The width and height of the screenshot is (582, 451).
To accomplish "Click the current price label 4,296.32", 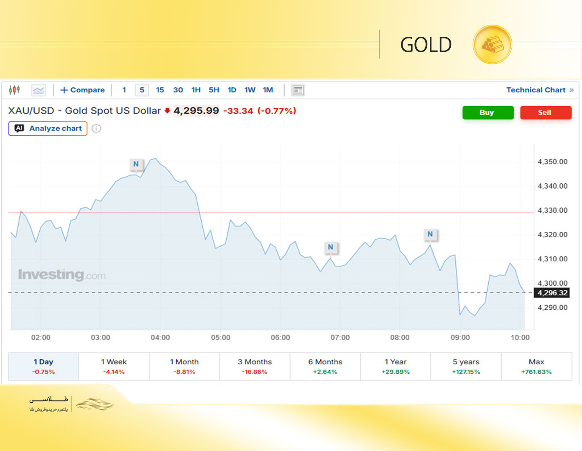I will coord(552,293).
